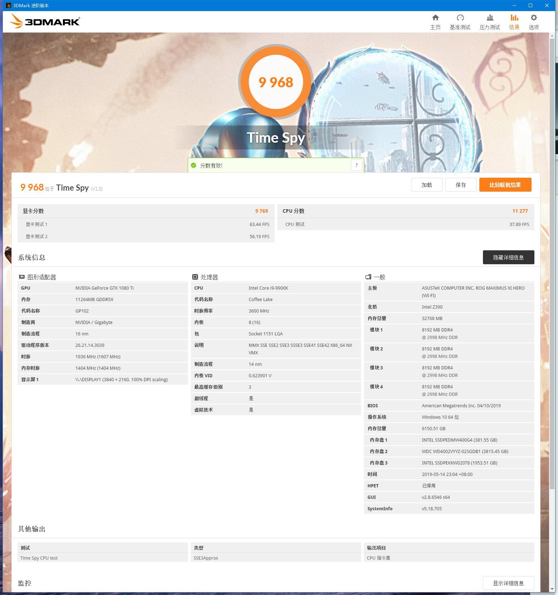
Task: Click Socket 1151 LGA value
Action: [x=266, y=334]
